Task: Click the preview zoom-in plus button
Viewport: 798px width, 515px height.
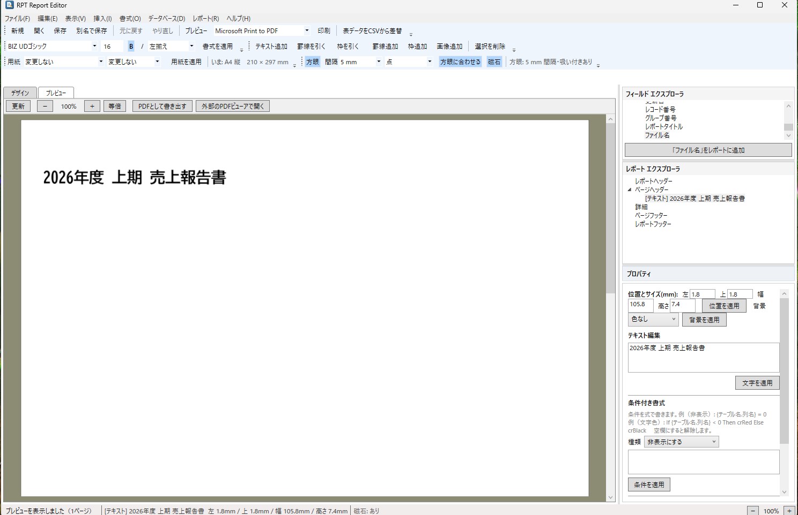Action: pyautogui.click(x=92, y=106)
